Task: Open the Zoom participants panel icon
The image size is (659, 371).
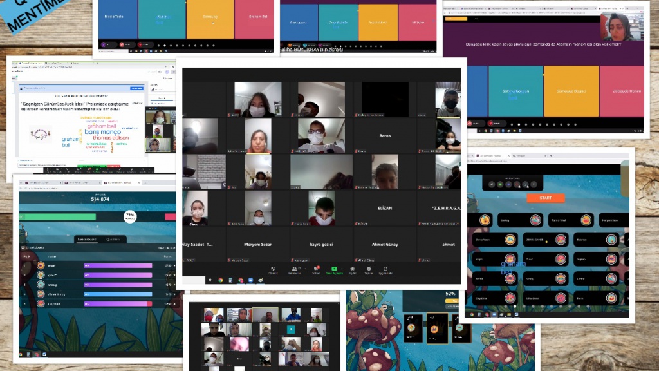Action: tap(294, 269)
